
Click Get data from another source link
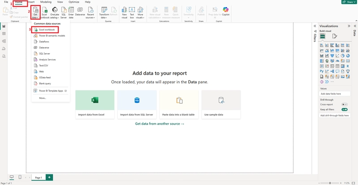click(x=159, y=124)
